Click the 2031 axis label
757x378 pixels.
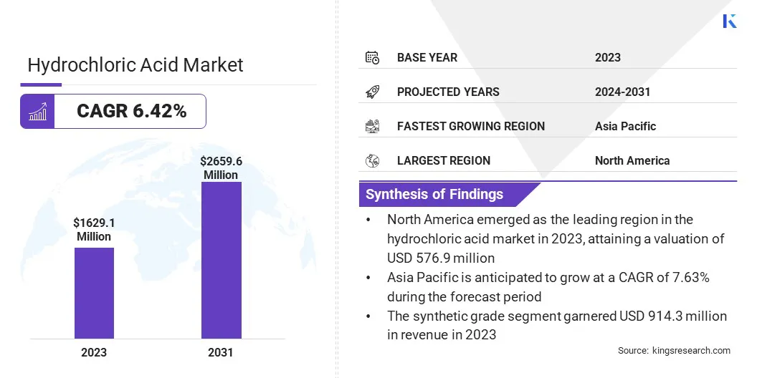tap(221, 352)
